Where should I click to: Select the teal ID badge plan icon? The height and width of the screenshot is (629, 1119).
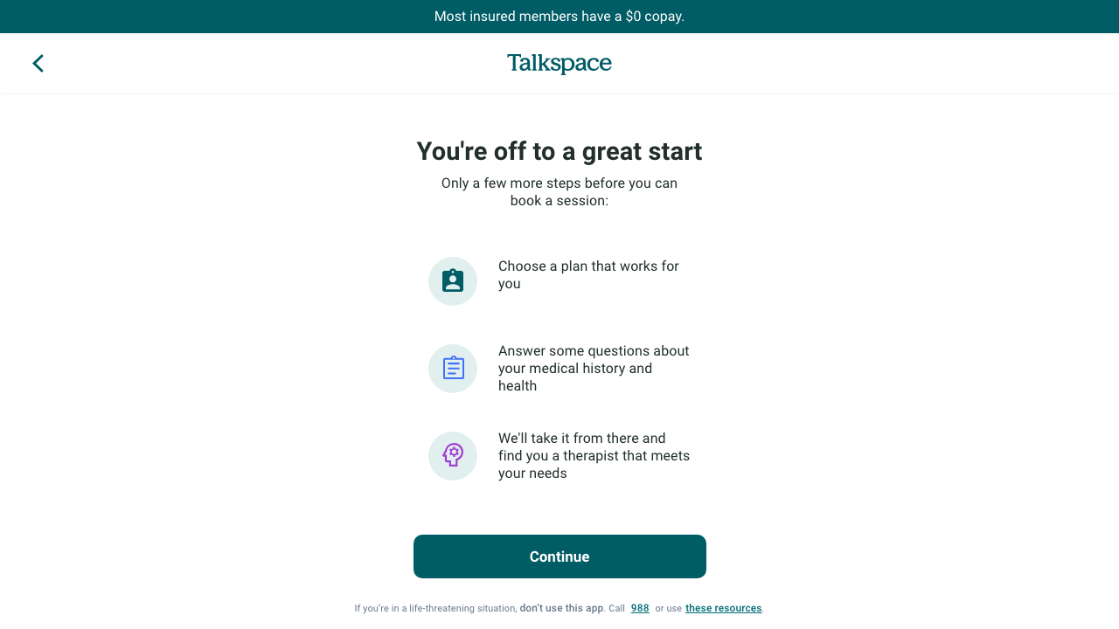click(452, 280)
